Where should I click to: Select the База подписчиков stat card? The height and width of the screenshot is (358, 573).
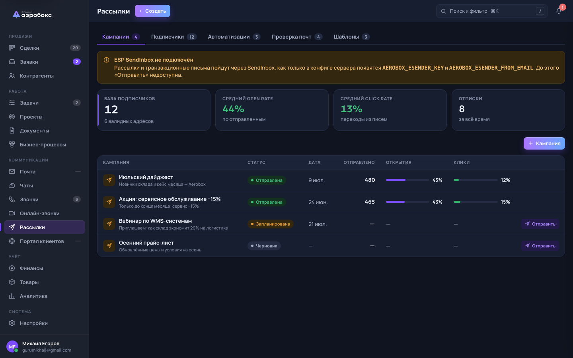pyautogui.click(x=154, y=110)
